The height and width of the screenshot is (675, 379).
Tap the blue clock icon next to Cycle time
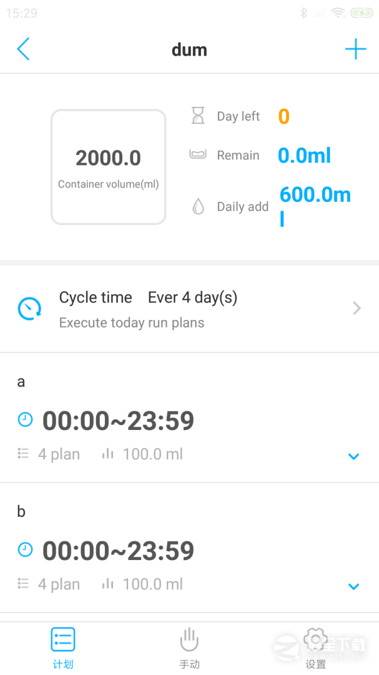[29, 308]
